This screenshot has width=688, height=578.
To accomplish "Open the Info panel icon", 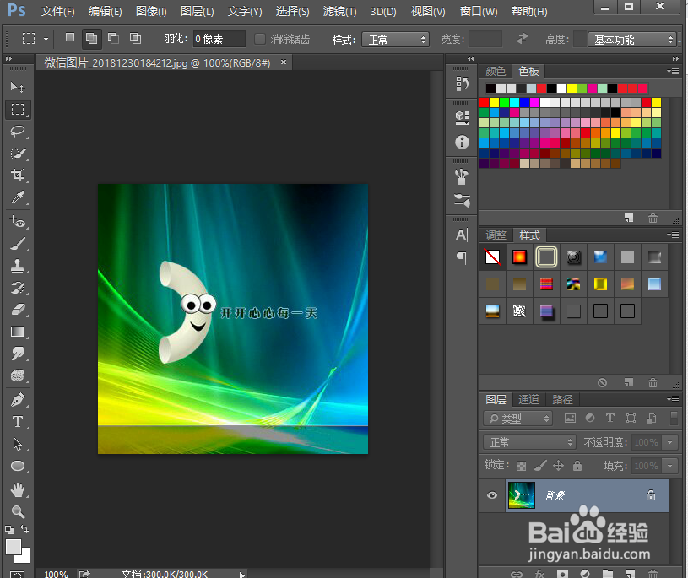I will point(462,142).
